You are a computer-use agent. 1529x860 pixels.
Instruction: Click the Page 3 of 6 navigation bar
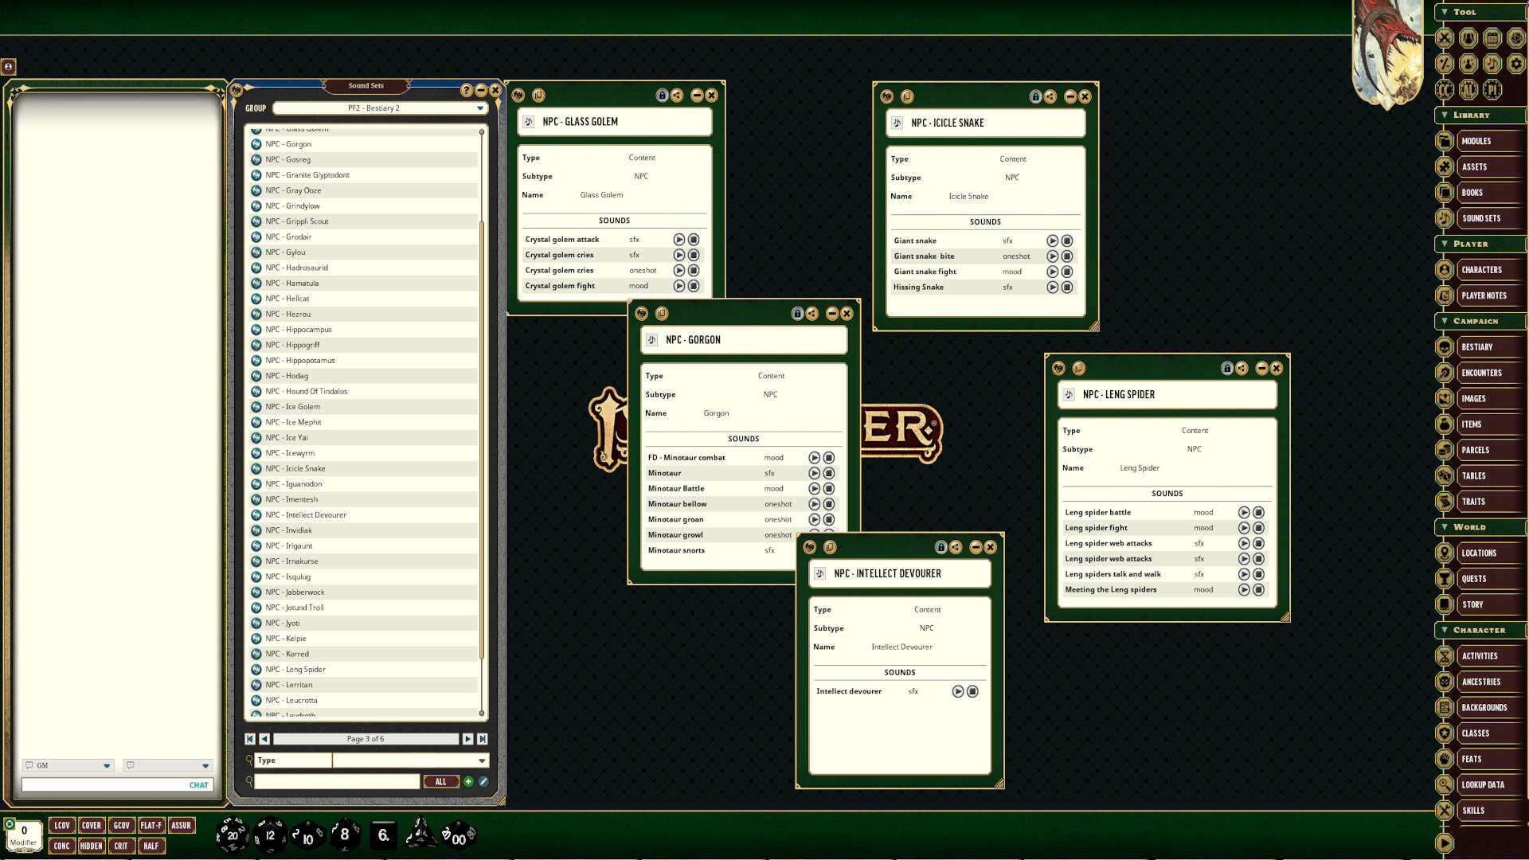[366, 738]
